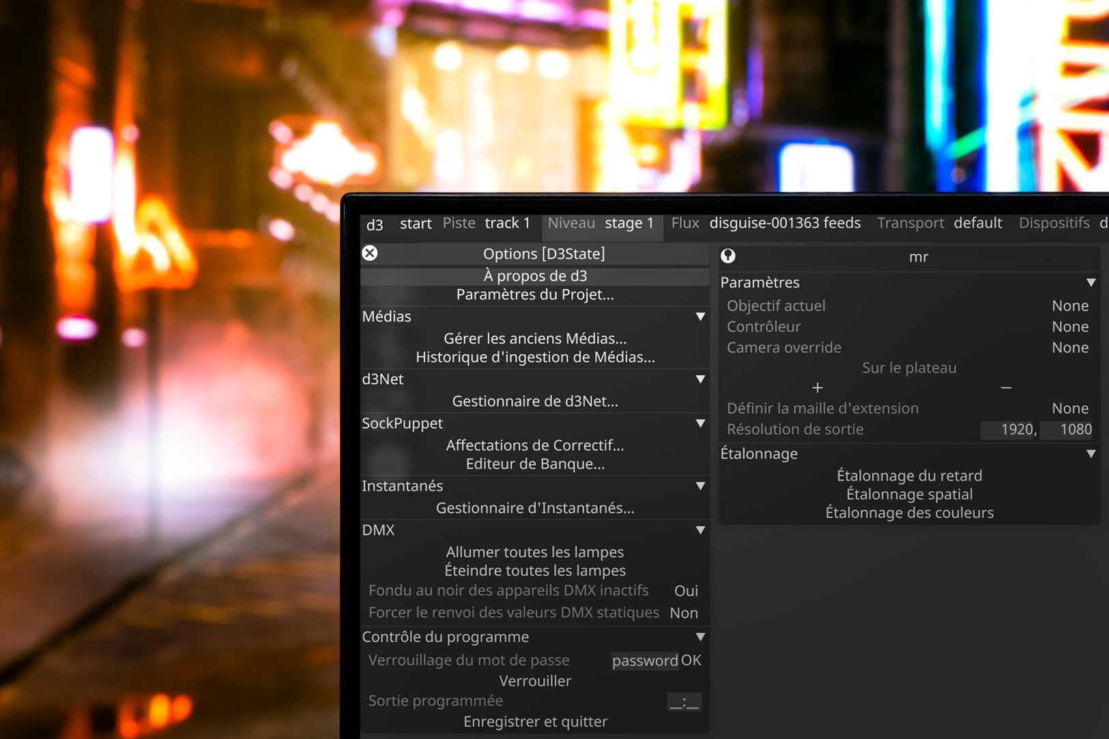1109x739 pixels.
Task: Click the mr panel title
Action: (918, 257)
